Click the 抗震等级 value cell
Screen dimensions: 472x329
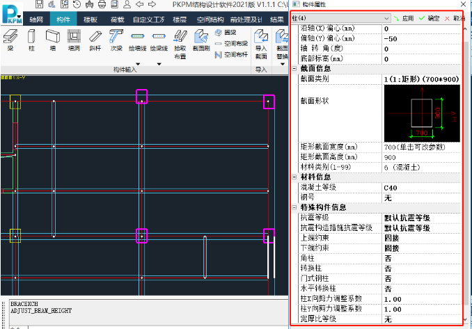(x=421, y=218)
